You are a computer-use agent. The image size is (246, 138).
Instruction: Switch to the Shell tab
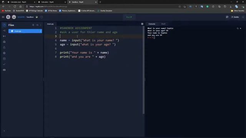(x=163, y=24)
